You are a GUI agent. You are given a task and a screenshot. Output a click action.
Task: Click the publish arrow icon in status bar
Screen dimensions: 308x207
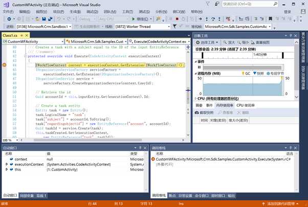point(263,204)
